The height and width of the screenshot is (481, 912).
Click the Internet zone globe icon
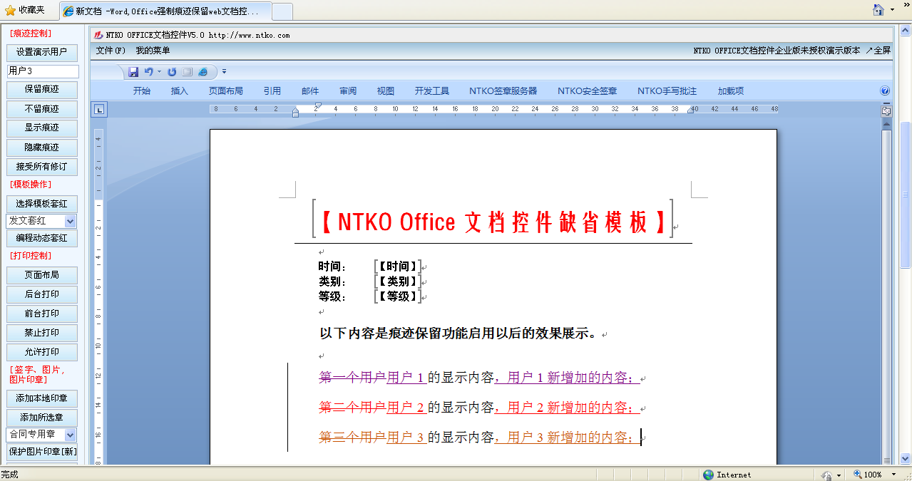pos(708,475)
